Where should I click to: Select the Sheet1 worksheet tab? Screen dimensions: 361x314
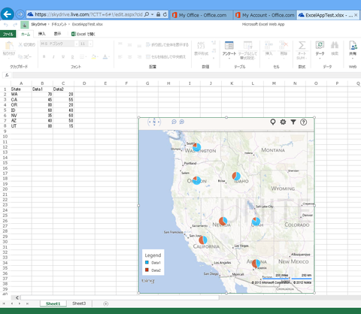[x=53, y=303]
